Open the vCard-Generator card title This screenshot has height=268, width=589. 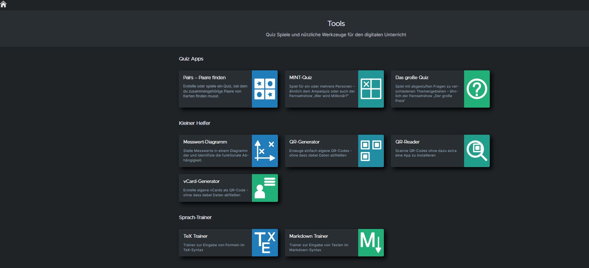pyautogui.click(x=201, y=181)
